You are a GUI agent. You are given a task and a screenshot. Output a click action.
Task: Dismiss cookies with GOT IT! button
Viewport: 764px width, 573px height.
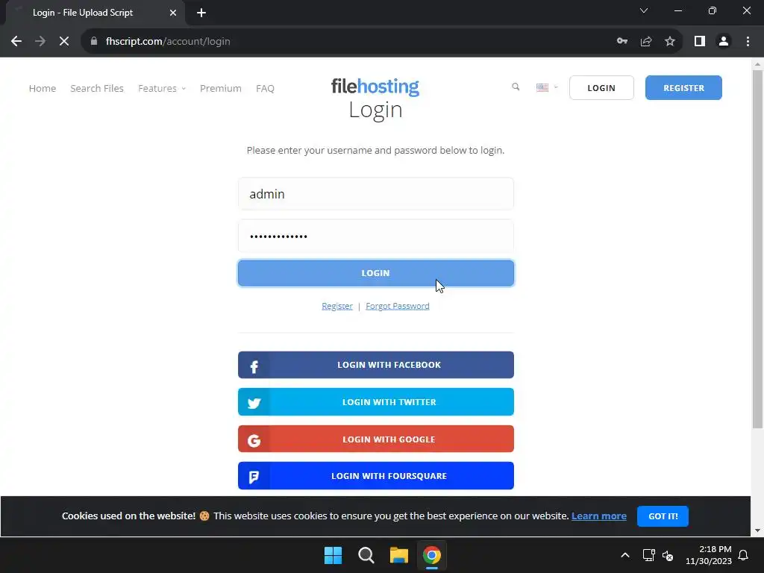tap(663, 516)
